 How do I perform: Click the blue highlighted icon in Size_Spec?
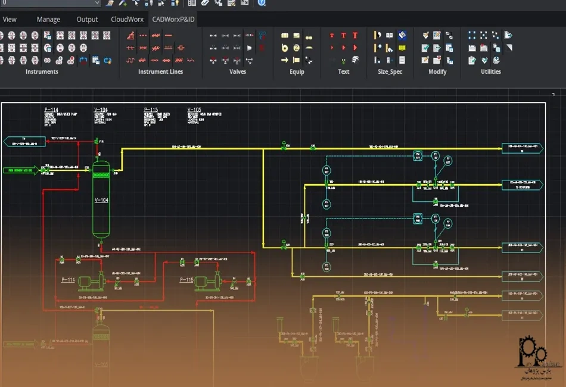(402, 35)
